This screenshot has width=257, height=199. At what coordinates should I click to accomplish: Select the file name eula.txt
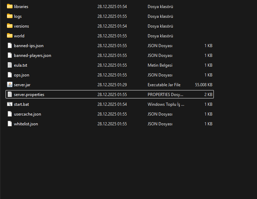21,65
